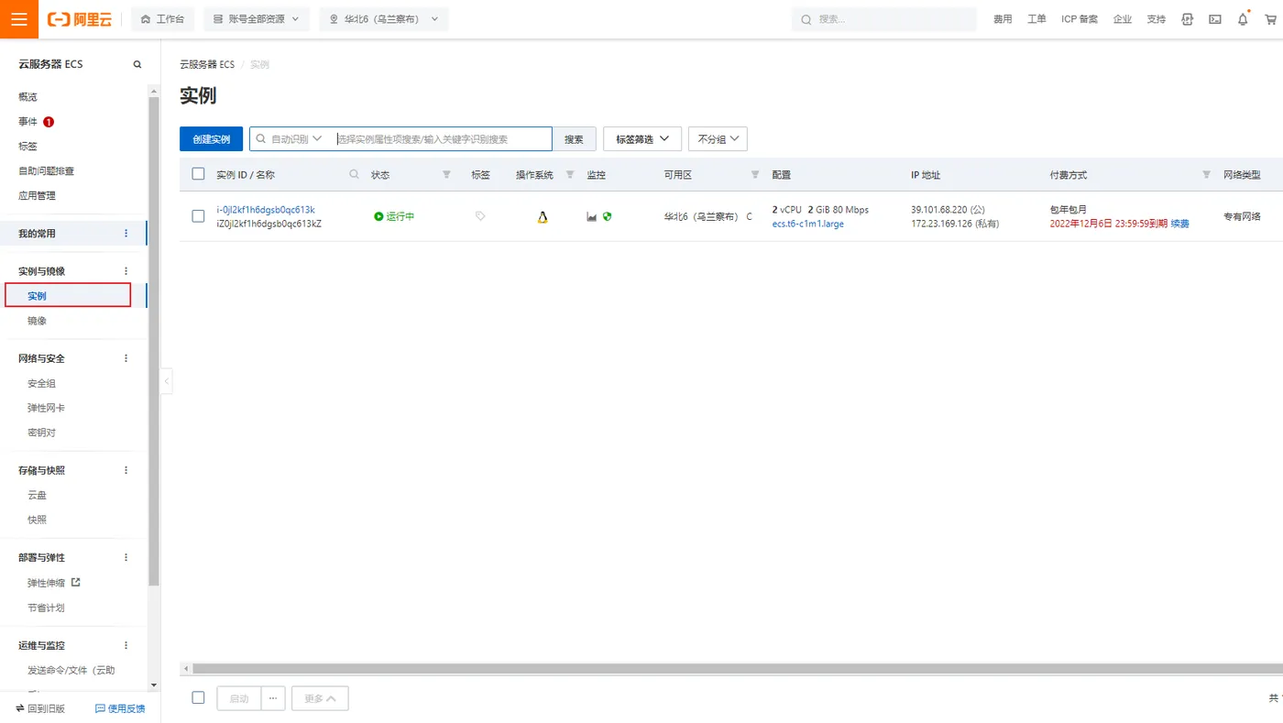
Task: Open 标签 in the sidebar
Action: pyautogui.click(x=28, y=147)
